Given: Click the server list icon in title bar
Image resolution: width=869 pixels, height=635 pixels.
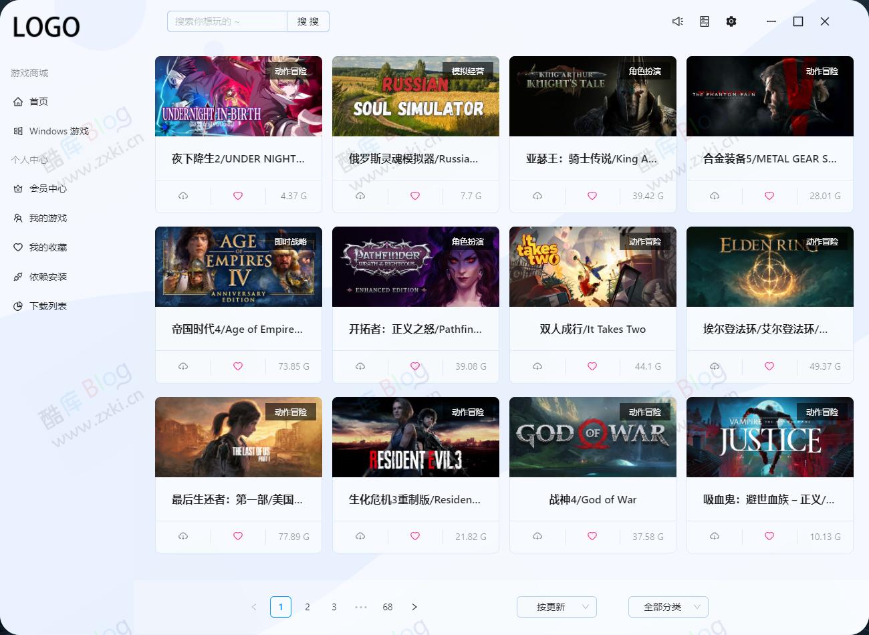Looking at the screenshot, I should [704, 21].
